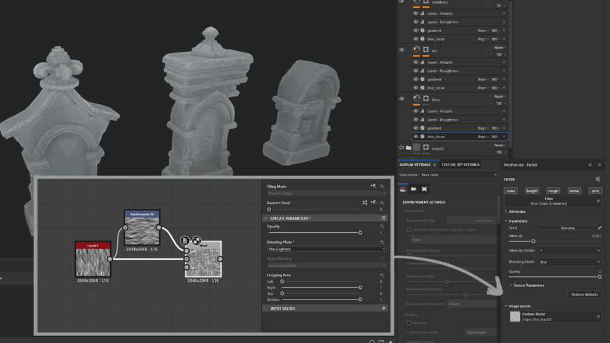The image size is (610, 343).
Task: Click the Random Seed shuffle icon
Action: [365, 202]
